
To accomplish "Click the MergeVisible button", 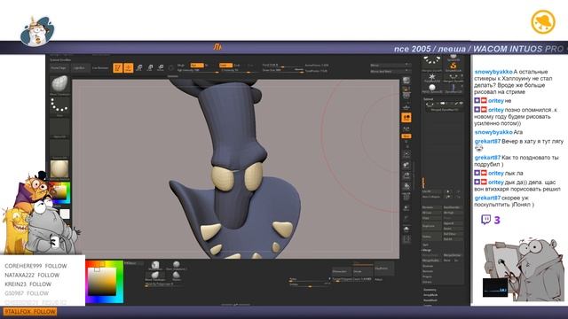I will (431, 261).
